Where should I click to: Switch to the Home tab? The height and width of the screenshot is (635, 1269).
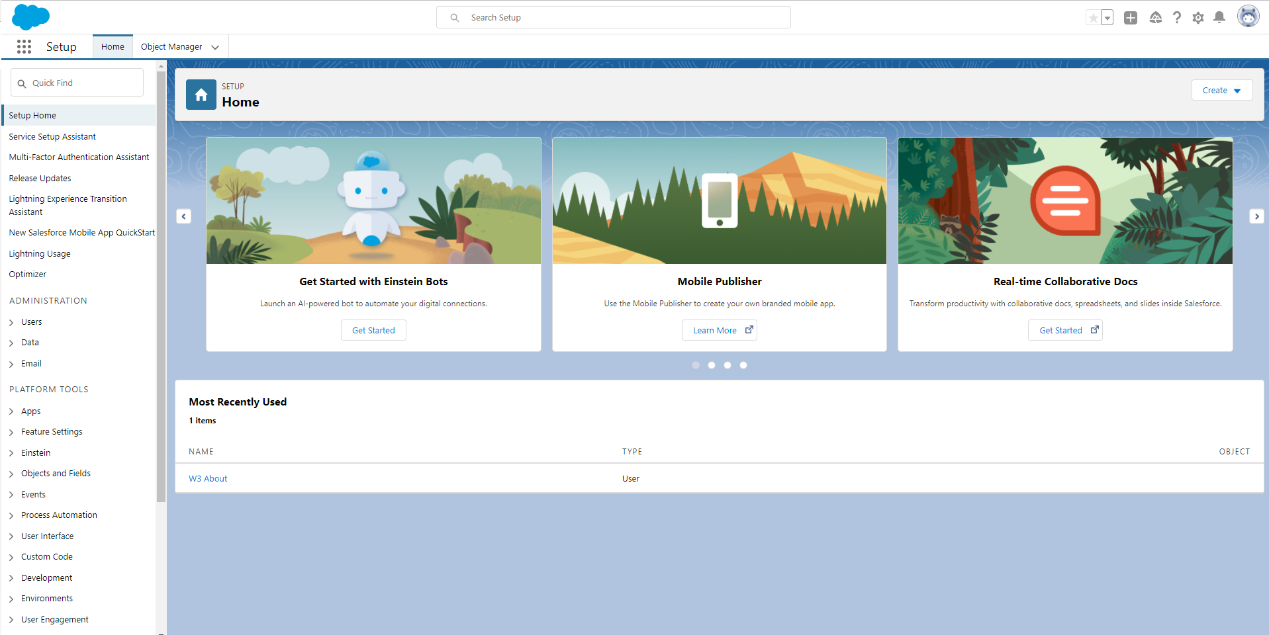[x=113, y=47]
